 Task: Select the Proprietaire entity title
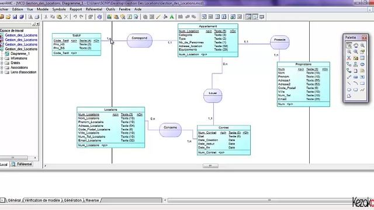pos(303,64)
